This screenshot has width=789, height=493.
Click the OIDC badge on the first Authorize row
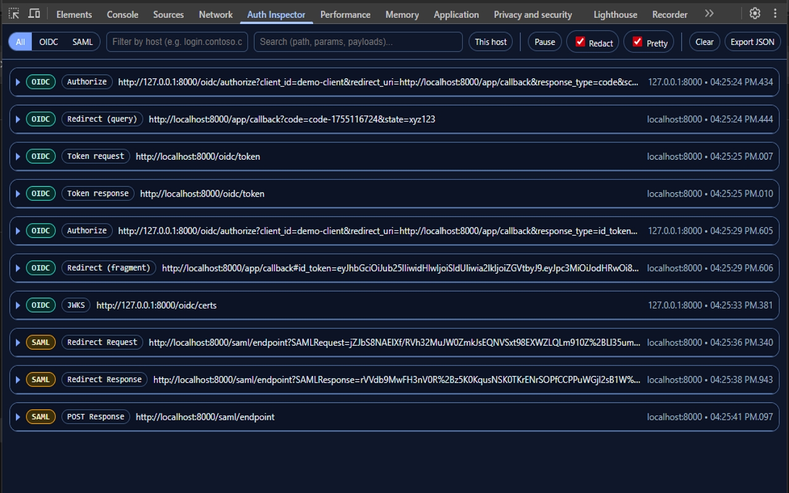tap(41, 81)
